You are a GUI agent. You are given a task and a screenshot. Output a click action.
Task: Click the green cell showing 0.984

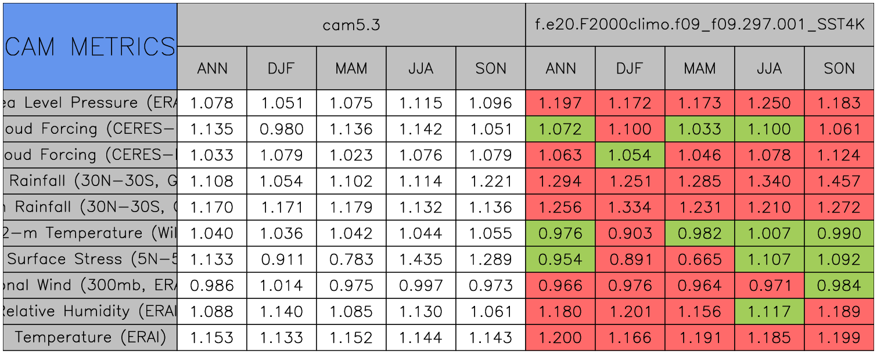(x=839, y=286)
